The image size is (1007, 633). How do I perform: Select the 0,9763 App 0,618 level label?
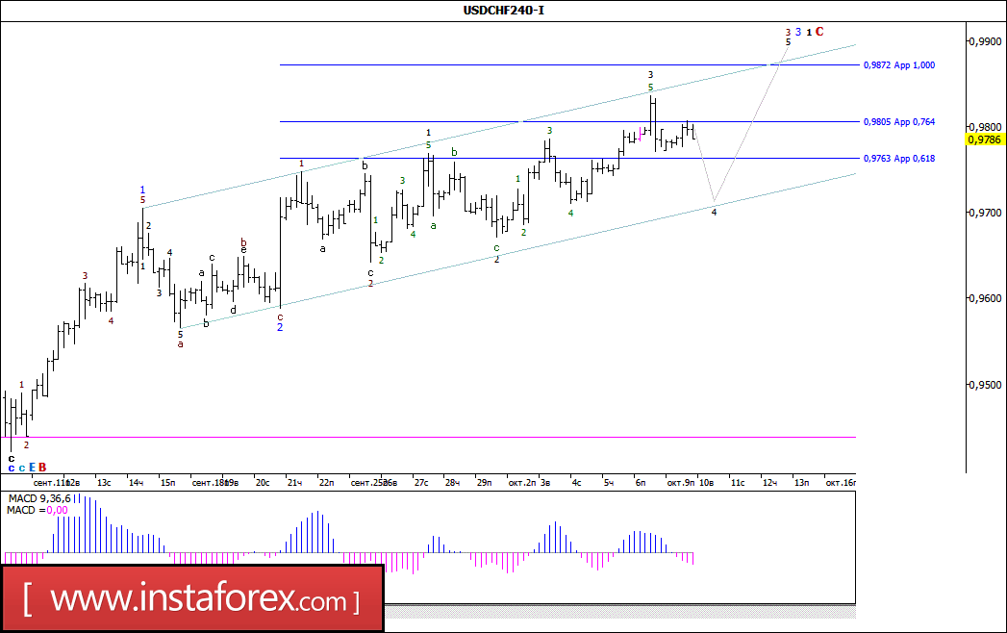tap(899, 158)
